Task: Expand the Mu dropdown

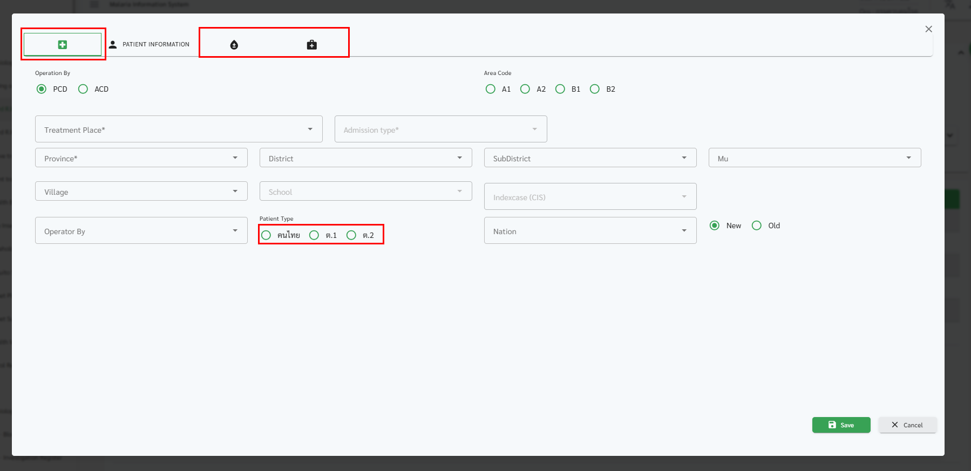Action: coord(814,158)
